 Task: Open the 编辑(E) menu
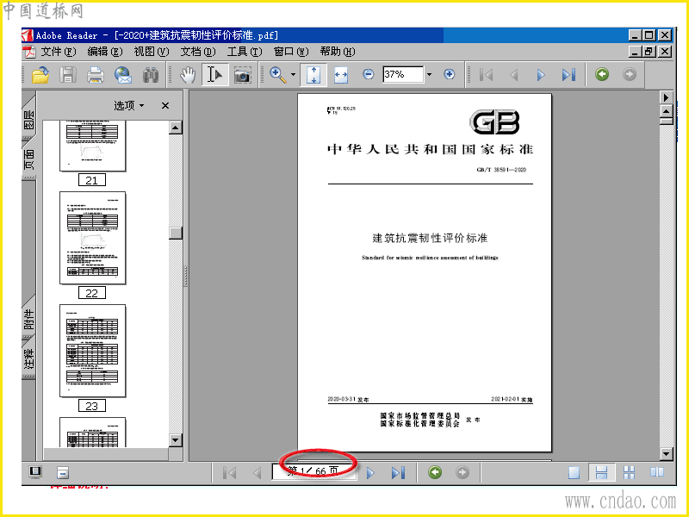tap(104, 52)
